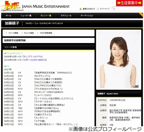The width and height of the screenshot is (144, 132).
Task: Select ビートたけしの私が嫉妬したスゴイ人 entry
Action: pyautogui.click(x=54, y=99)
